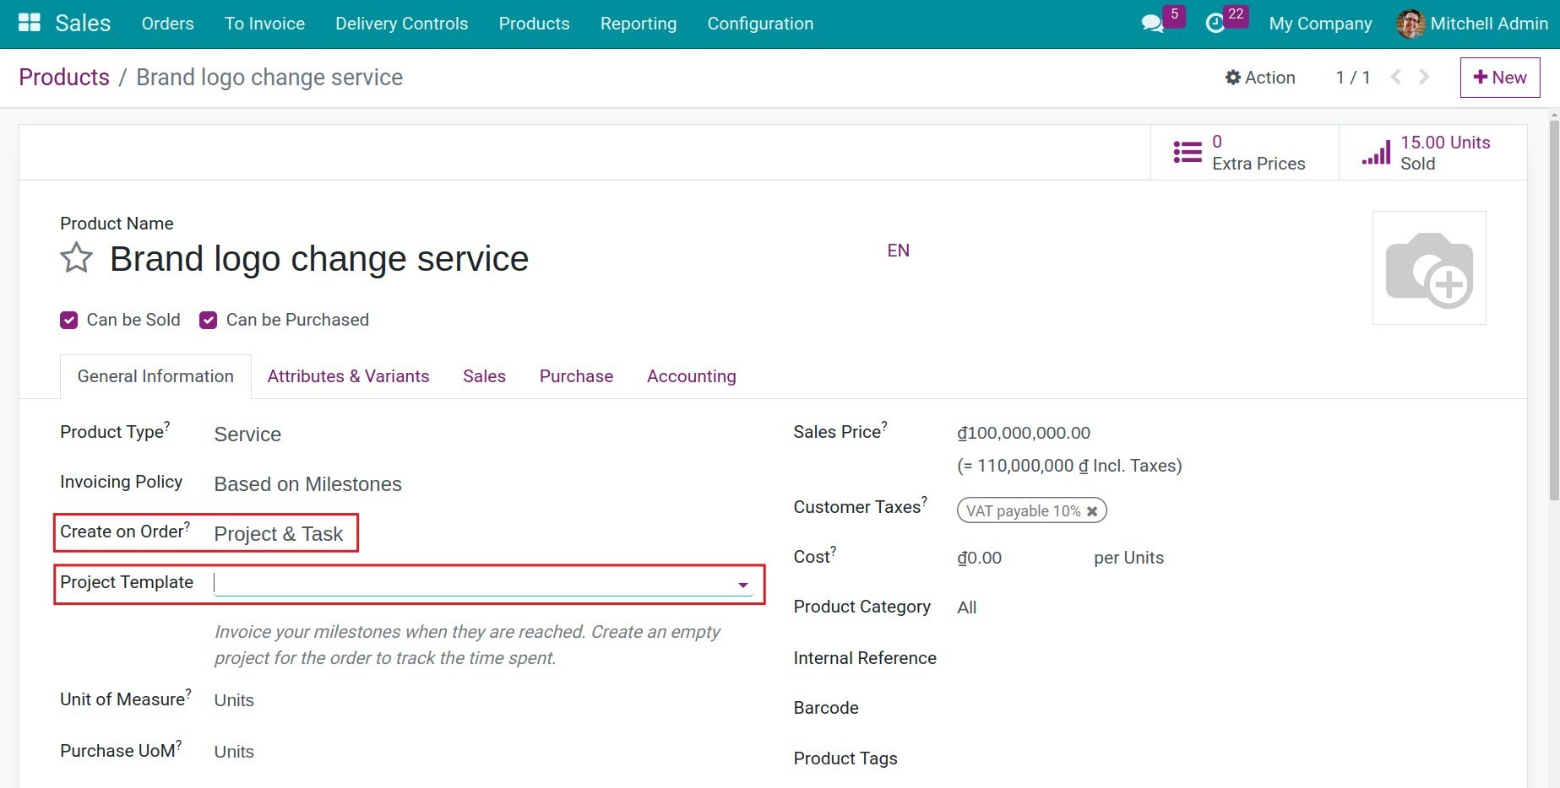Mark product as favorite with the star
Image resolution: width=1560 pixels, height=788 pixels.
click(x=76, y=259)
